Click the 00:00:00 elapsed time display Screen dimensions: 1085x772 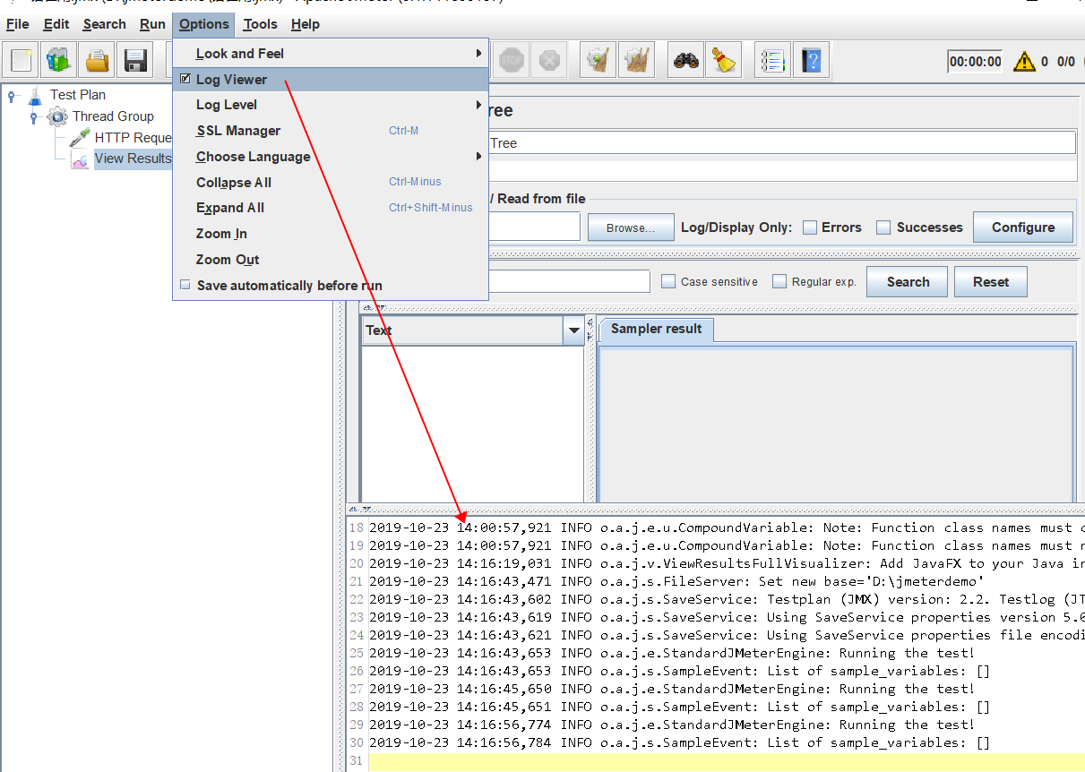975,62
